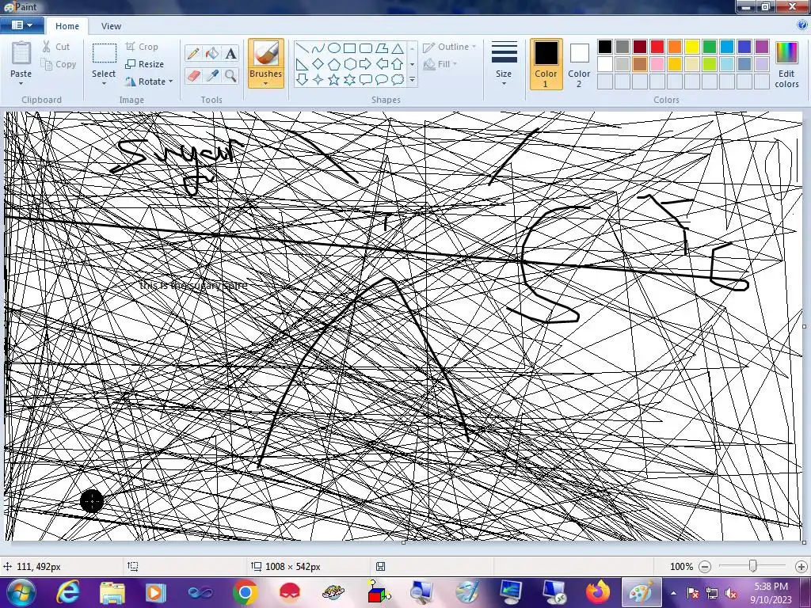Choose the Five-point star shape
The height and width of the screenshot is (608, 811).
pyautogui.click(x=334, y=80)
